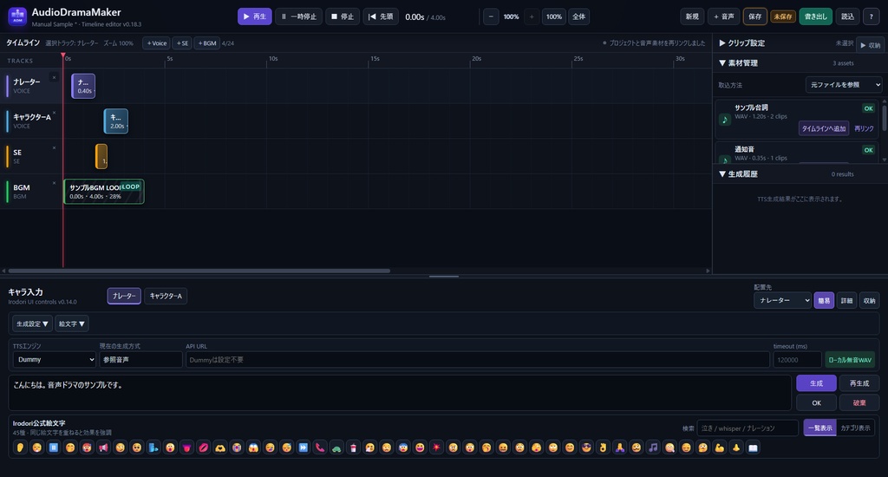Insert the musical note emoji
Viewport: 888px width, 477px height.
click(x=653, y=448)
